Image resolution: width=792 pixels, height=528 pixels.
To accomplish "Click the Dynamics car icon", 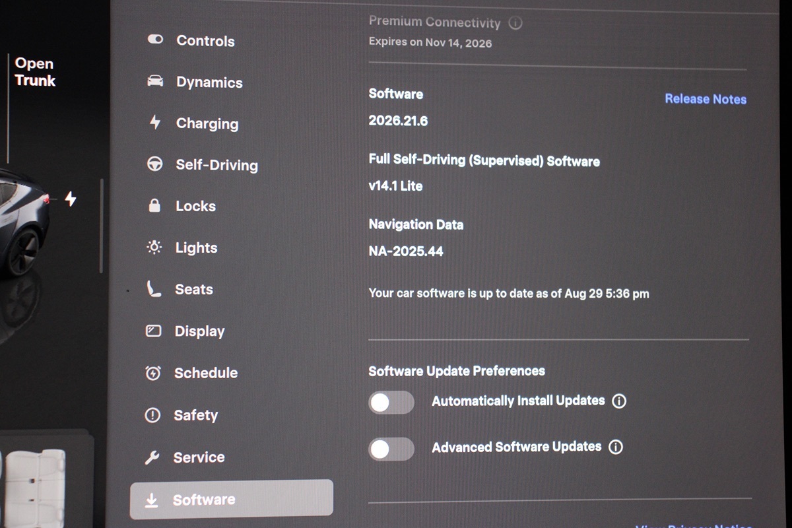I will (155, 81).
